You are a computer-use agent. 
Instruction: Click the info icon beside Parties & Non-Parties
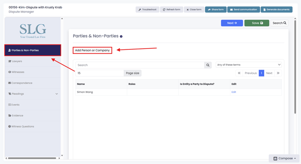point(121,36)
